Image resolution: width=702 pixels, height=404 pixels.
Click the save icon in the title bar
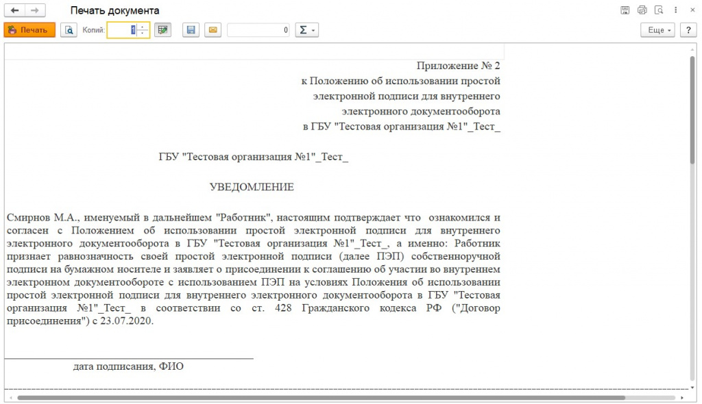pyautogui.click(x=625, y=10)
